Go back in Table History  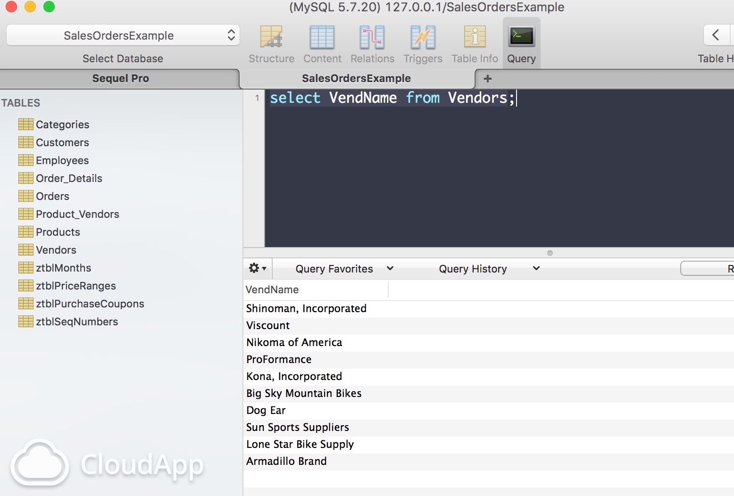(716, 35)
